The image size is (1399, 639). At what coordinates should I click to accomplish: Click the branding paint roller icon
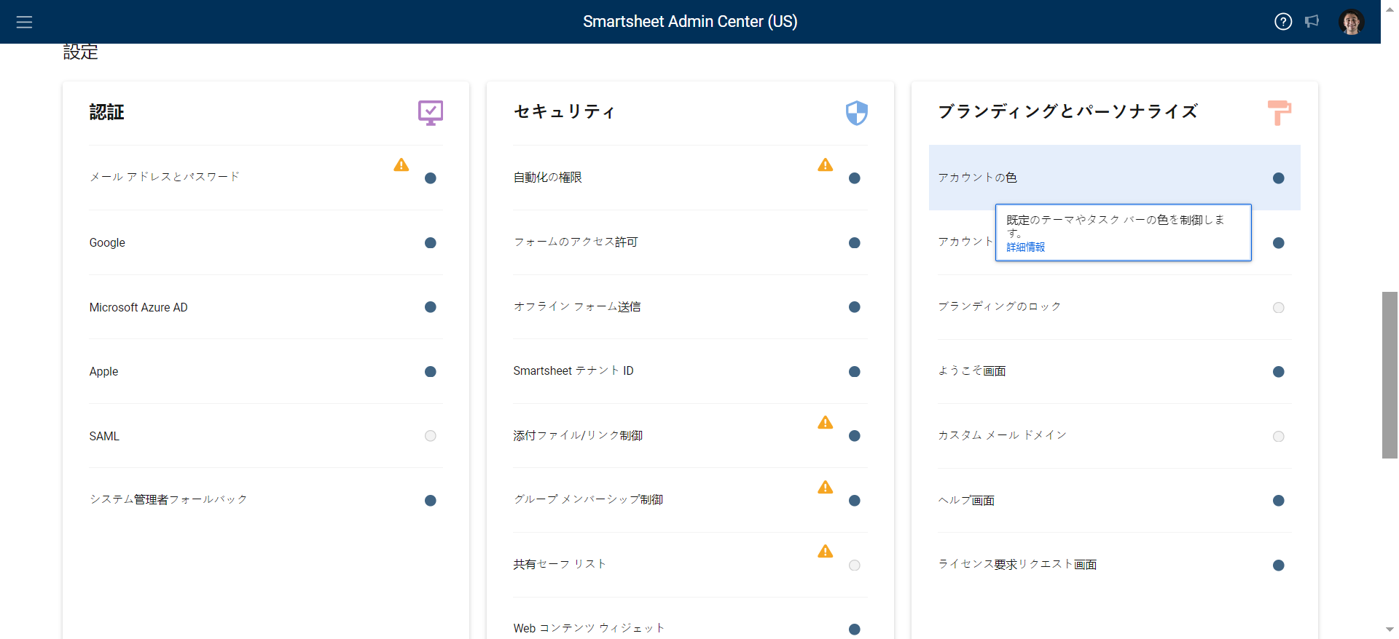click(1280, 113)
